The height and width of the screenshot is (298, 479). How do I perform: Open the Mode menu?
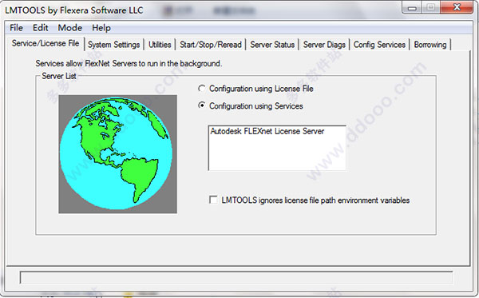(70, 28)
